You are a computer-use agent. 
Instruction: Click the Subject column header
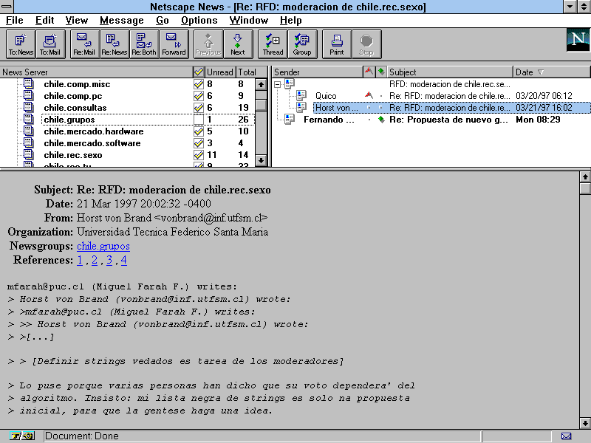[451, 72]
